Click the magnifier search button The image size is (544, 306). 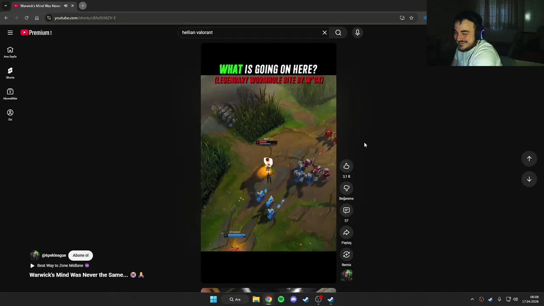(338, 32)
